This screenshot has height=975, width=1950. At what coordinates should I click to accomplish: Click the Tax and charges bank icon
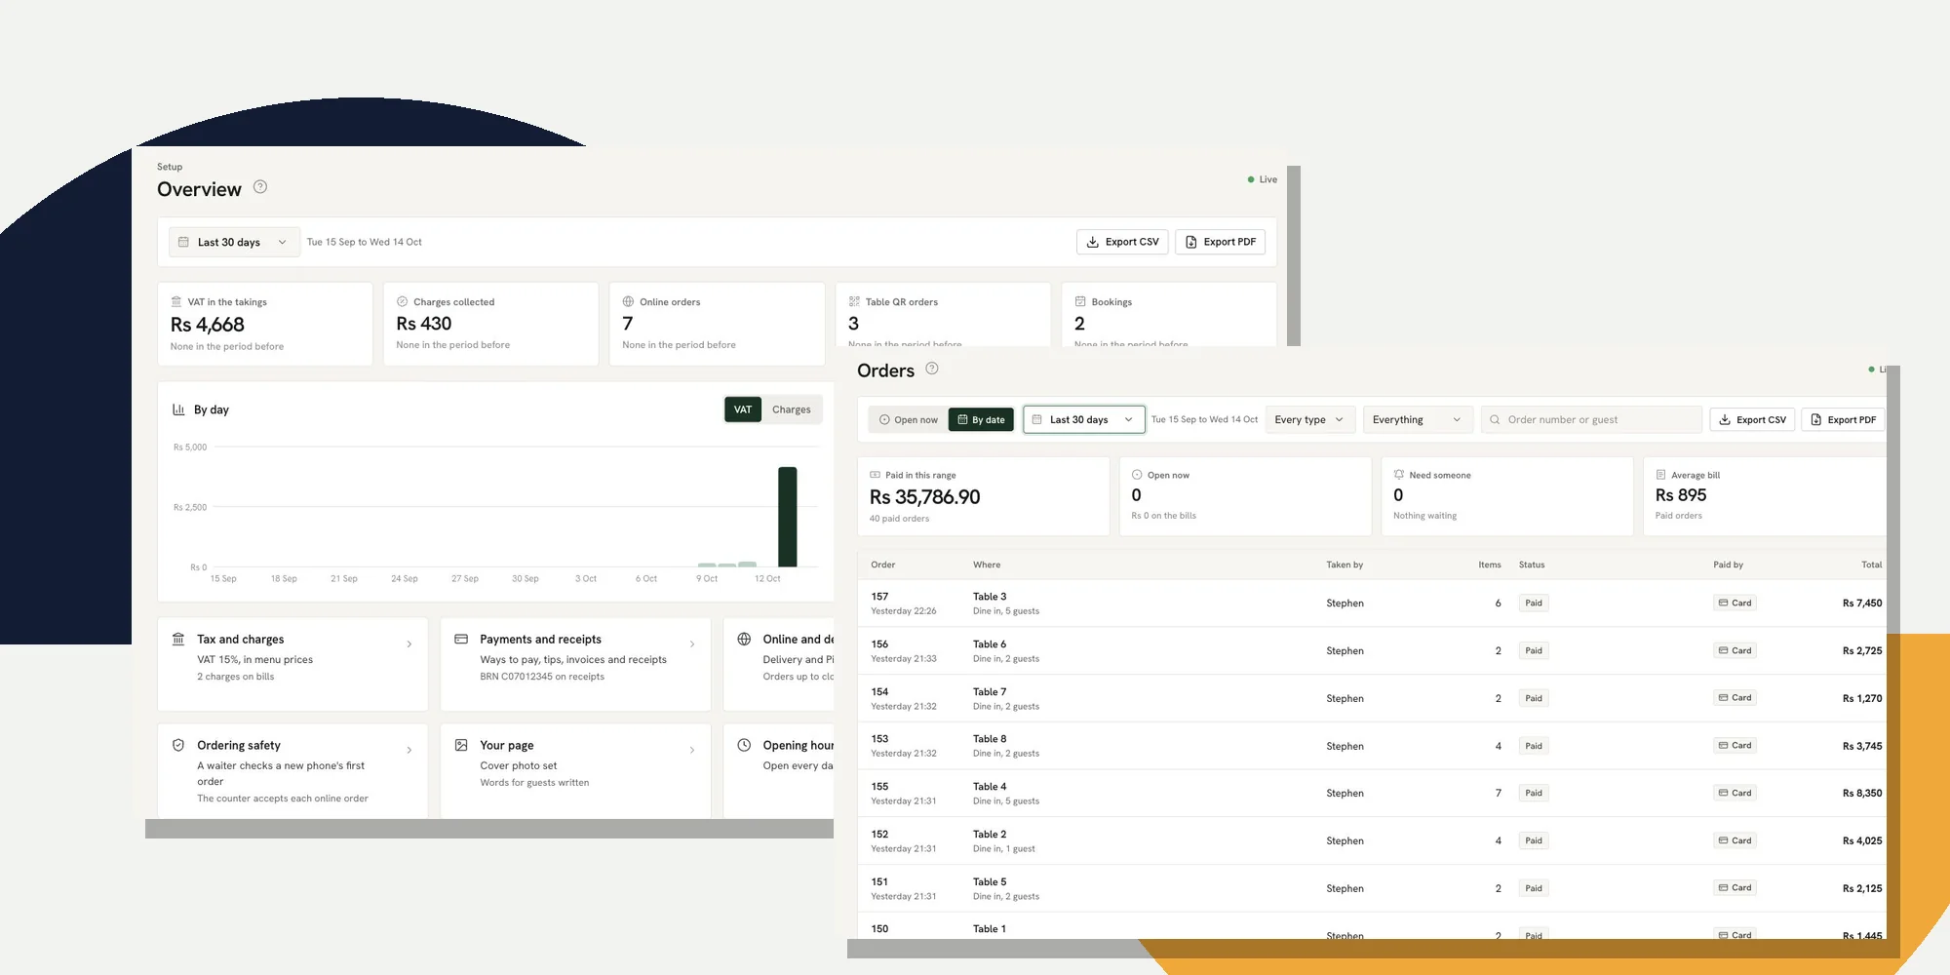coord(178,640)
